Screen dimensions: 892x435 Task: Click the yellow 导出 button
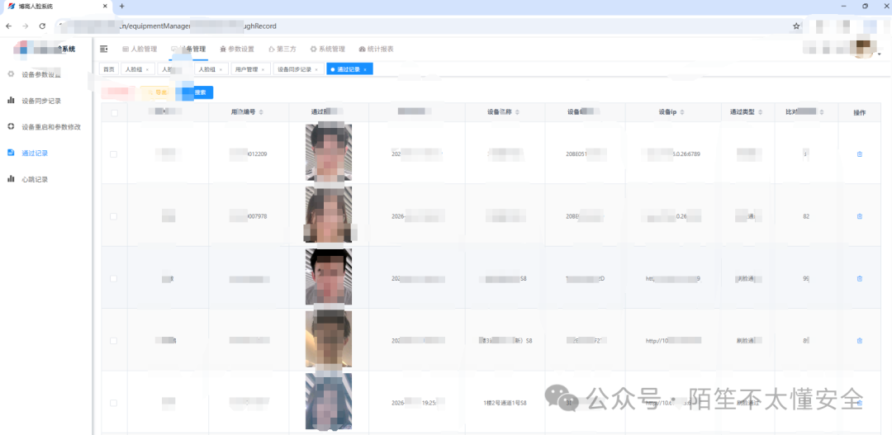coord(158,92)
